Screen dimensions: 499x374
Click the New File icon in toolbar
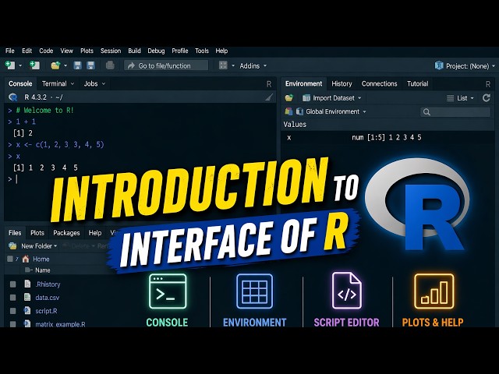coord(10,65)
